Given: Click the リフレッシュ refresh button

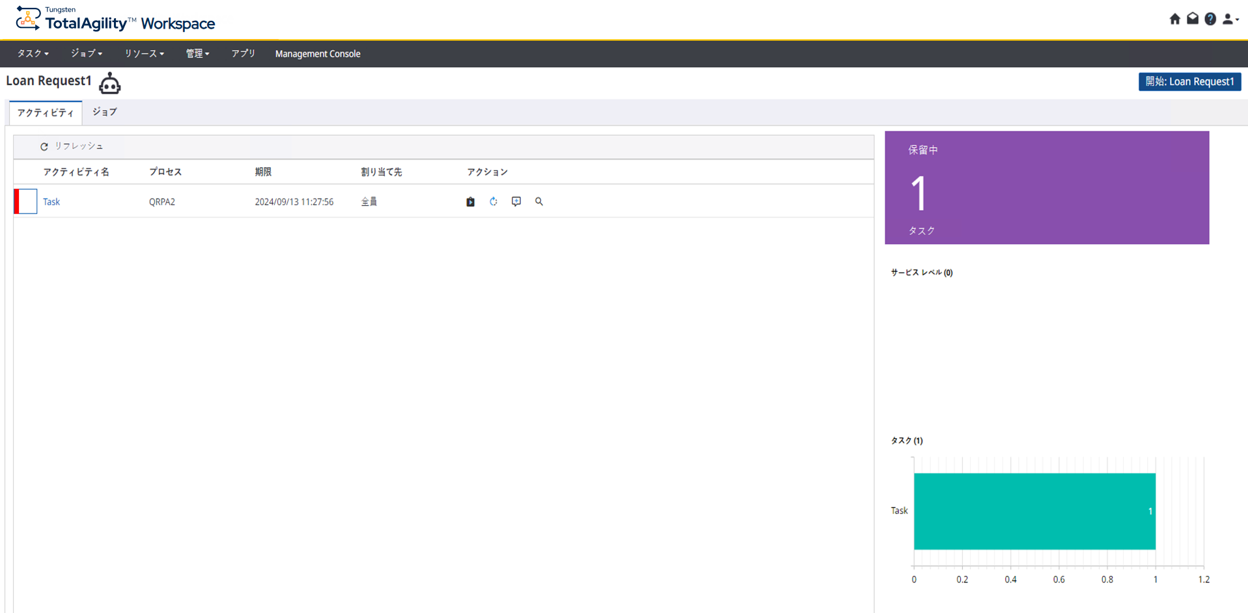Looking at the screenshot, I should click(72, 146).
